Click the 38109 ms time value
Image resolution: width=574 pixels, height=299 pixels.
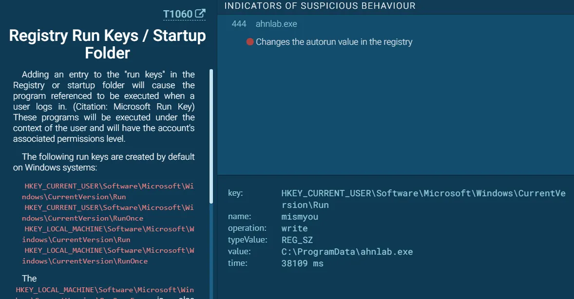click(x=302, y=263)
